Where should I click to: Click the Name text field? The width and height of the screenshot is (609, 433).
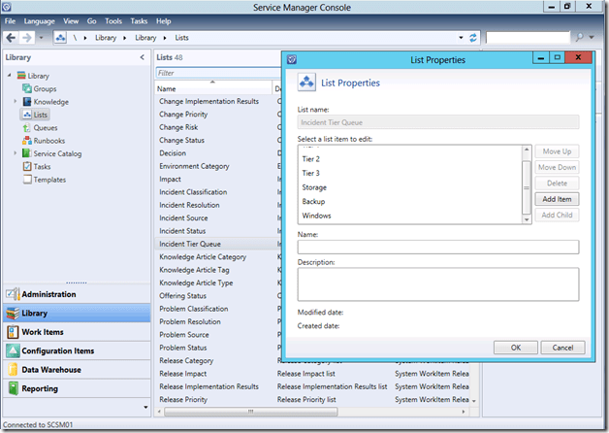coord(437,248)
